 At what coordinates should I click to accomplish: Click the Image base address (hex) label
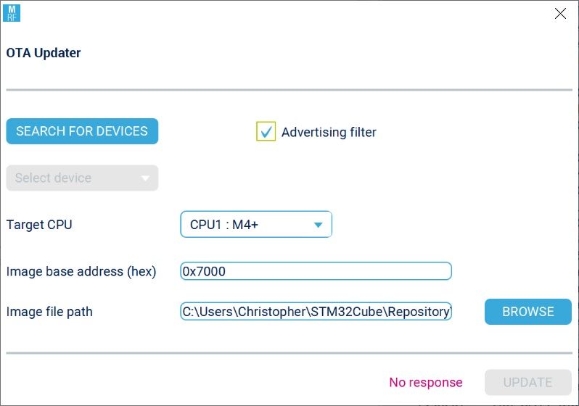coord(81,272)
